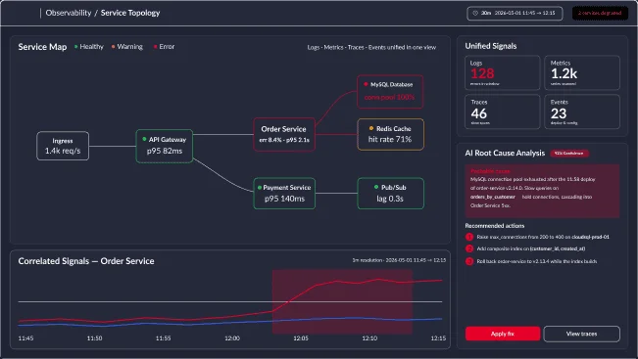Click Redis Cache's orange status dot

coord(371,128)
